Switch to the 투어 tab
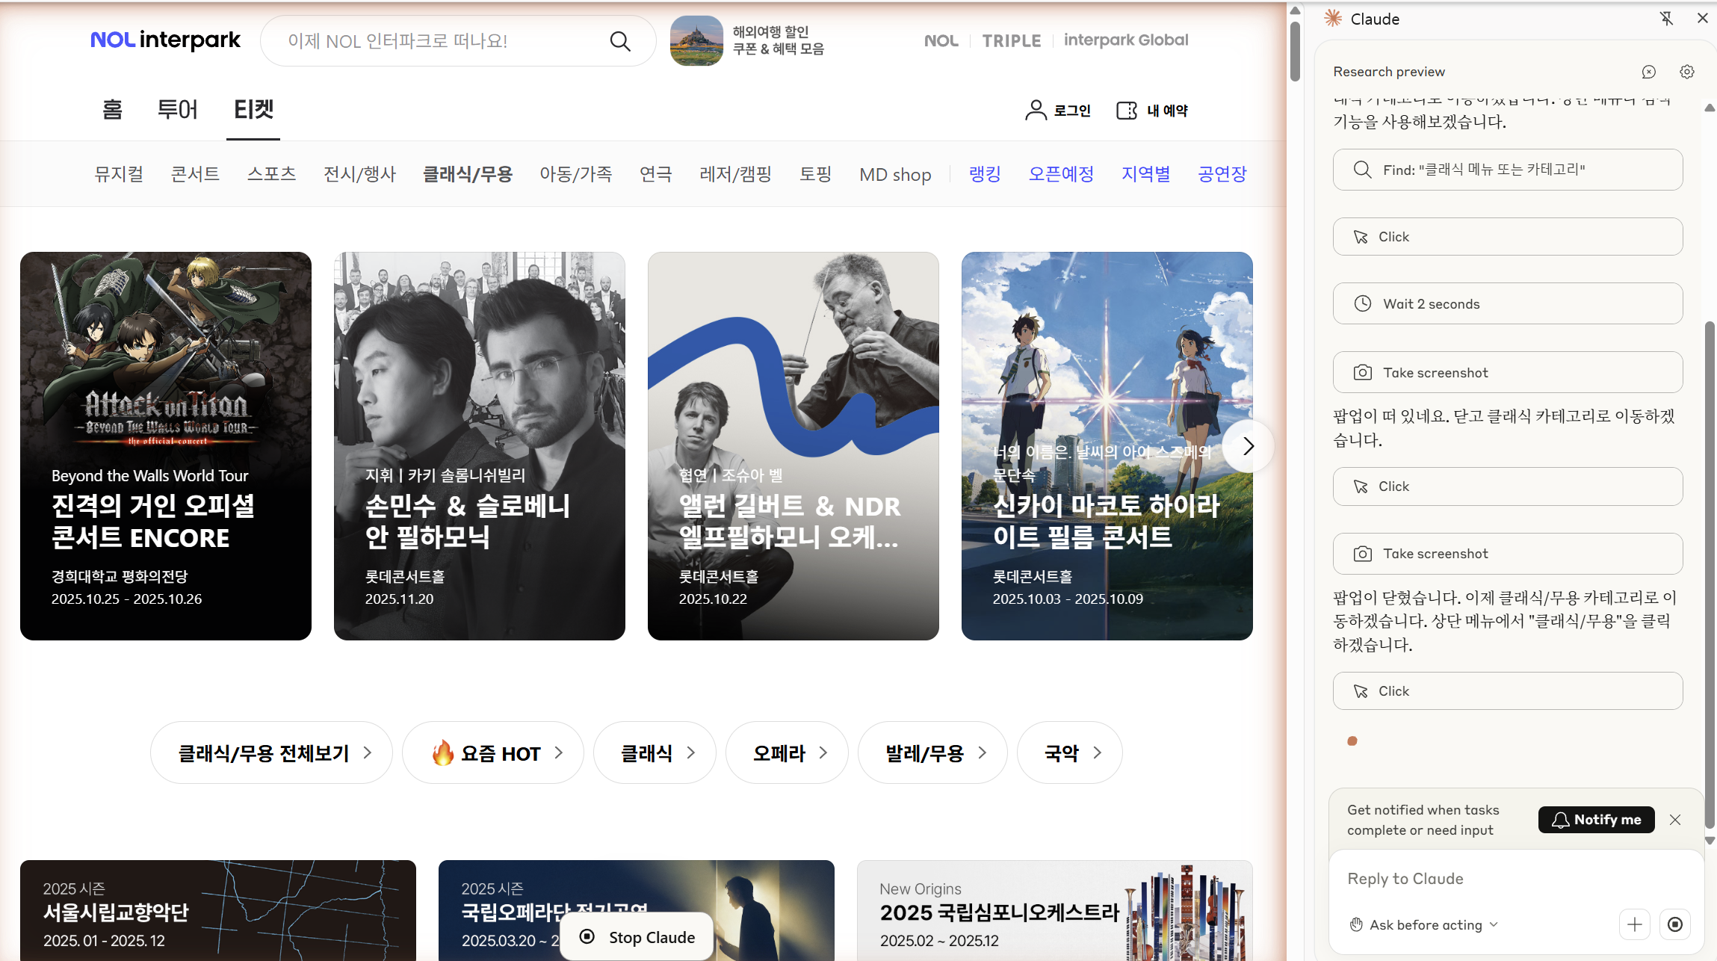Image resolution: width=1717 pixels, height=961 pixels. pyautogui.click(x=177, y=110)
